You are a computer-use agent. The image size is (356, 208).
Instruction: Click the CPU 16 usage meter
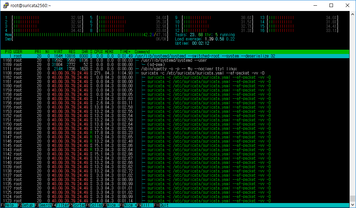tap(299, 31)
